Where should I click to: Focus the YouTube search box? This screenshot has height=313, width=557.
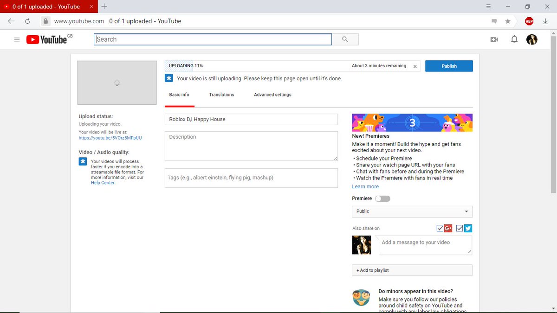click(213, 39)
